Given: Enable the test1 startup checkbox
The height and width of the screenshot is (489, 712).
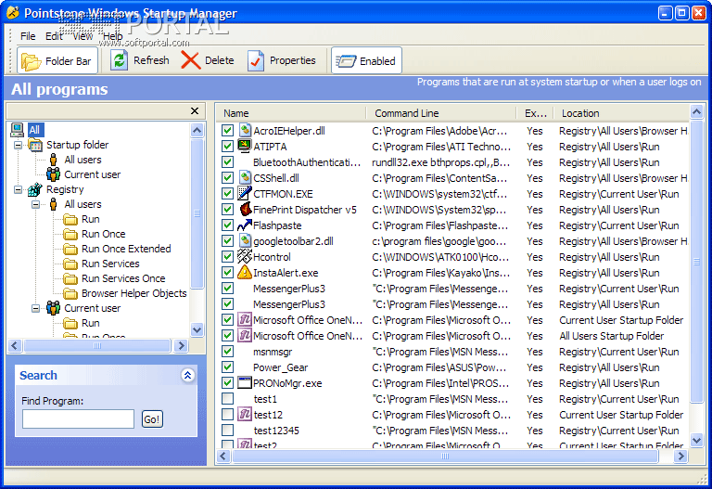Looking at the screenshot, I should pos(227,399).
